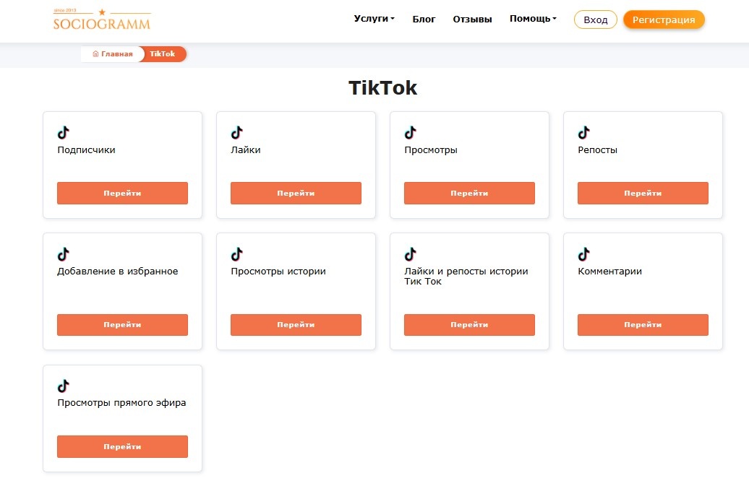Click Перейти under Лайки
The width and height of the screenshot is (749, 486).
(x=296, y=193)
